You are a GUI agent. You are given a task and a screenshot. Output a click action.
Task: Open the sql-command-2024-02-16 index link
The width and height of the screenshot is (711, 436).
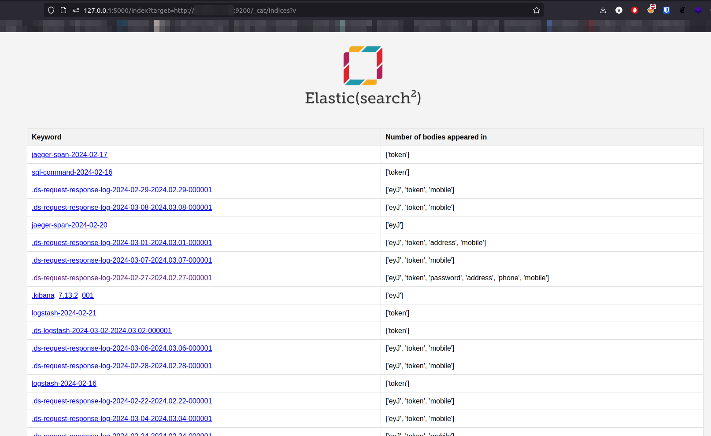click(x=72, y=172)
